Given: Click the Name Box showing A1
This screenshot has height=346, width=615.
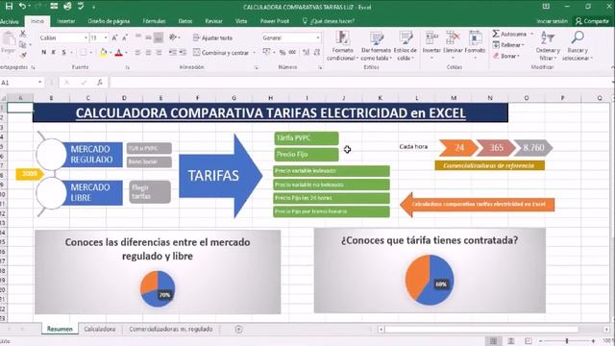Looking at the screenshot, I should [x=19, y=83].
